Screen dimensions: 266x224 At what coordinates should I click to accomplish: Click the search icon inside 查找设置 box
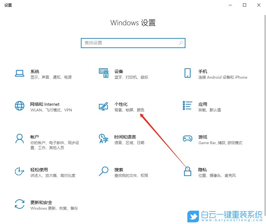point(180,43)
